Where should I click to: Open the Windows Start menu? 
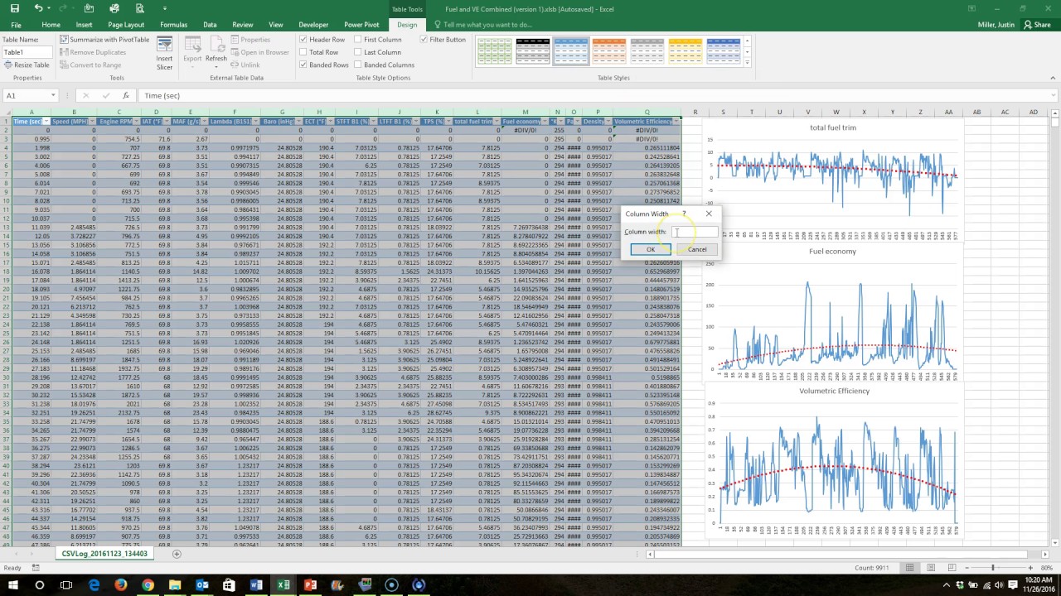(12, 585)
